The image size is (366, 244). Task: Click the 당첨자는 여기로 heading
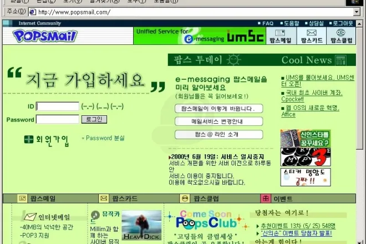click(x=282, y=213)
